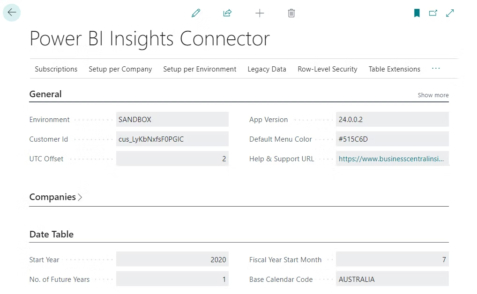
Task: Click the UTC Offset value field
Action: pyautogui.click(x=172, y=158)
